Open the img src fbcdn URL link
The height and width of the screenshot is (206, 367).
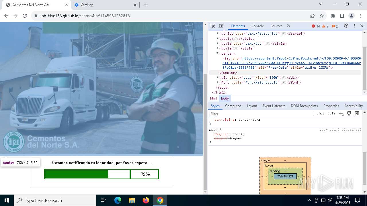(x=292, y=63)
